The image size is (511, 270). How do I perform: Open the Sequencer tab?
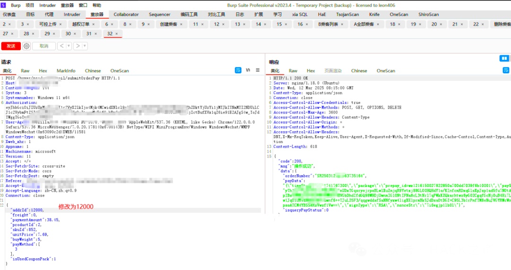[160, 15]
